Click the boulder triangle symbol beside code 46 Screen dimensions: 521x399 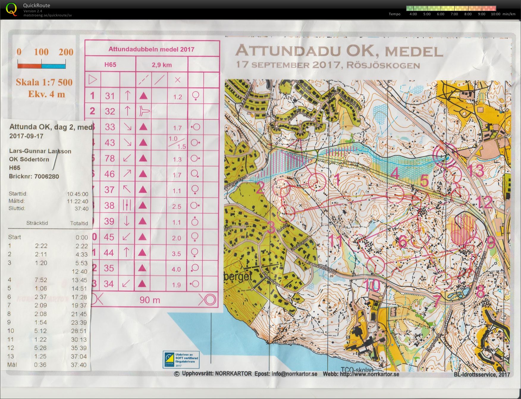143,174
